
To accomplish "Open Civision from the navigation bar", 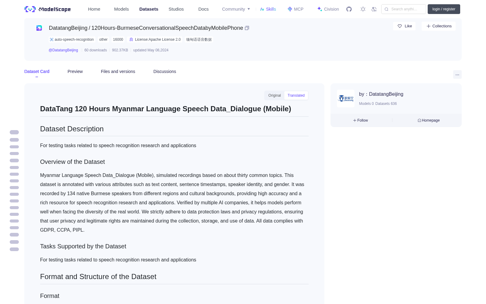I will click(x=328, y=9).
